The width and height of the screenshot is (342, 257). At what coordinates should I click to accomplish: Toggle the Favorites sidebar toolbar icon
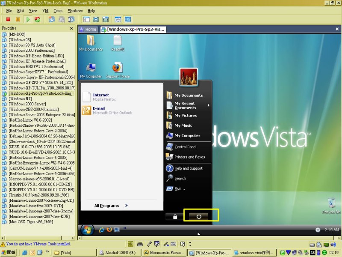86,19
